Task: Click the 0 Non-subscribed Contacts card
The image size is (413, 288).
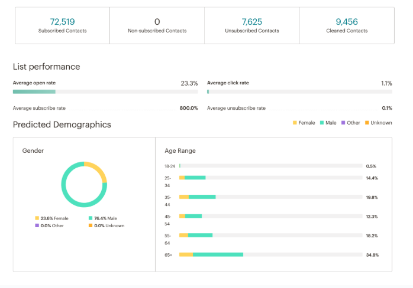Action: coord(157,25)
